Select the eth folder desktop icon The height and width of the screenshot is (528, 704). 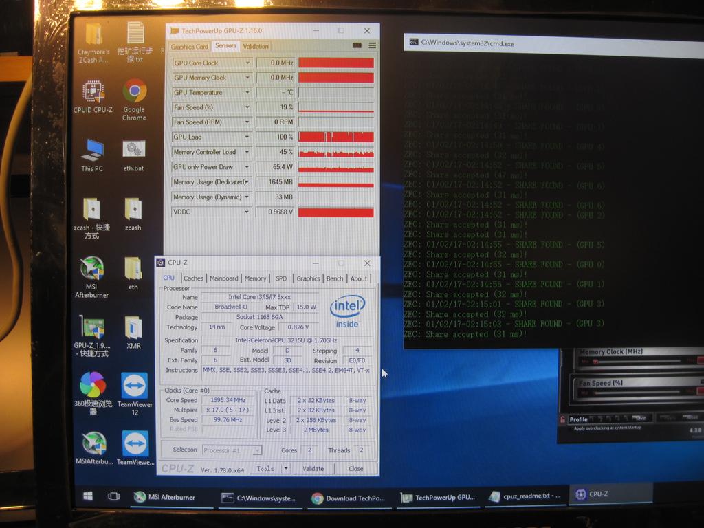click(x=133, y=274)
